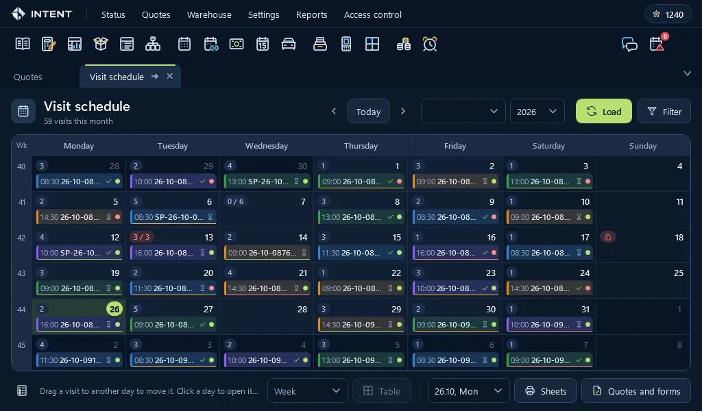Open the Filter button

click(664, 111)
